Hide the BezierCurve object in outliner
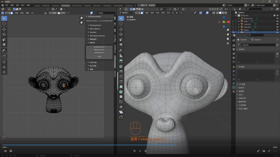 tap(277, 18)
